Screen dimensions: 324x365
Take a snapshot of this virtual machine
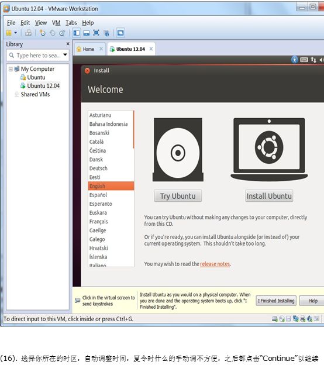[43, 33]
